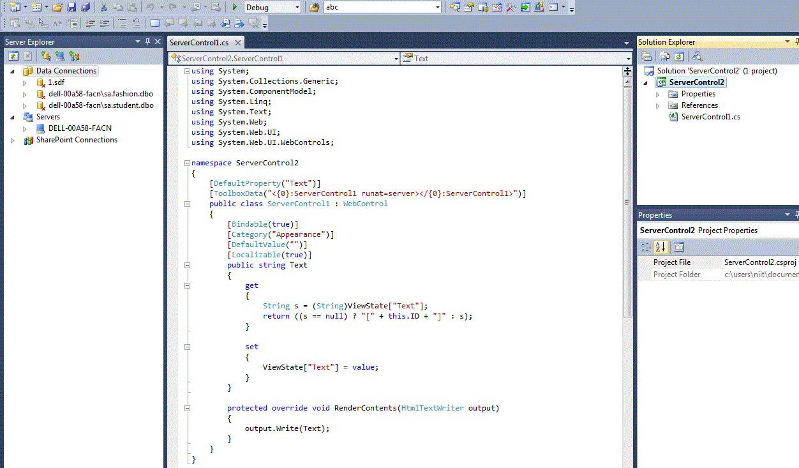Refresh the Server Explorer
This screenshot has width=799, height=468.
13,56
